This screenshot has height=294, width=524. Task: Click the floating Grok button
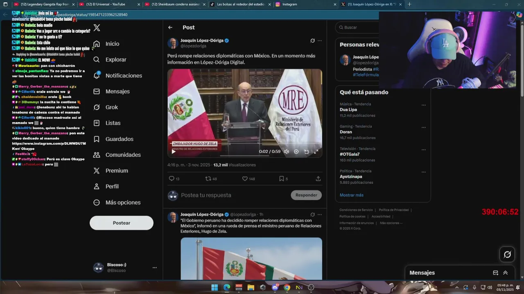click(507, 254)
